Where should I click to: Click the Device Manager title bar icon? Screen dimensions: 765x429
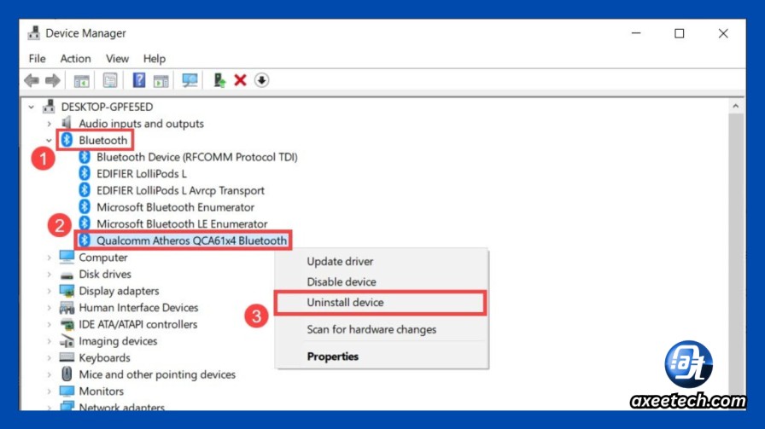point(33,33)
